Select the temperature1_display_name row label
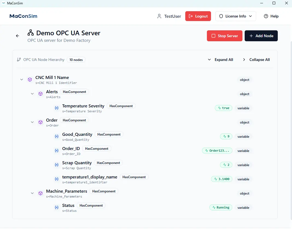 [89, 177]
